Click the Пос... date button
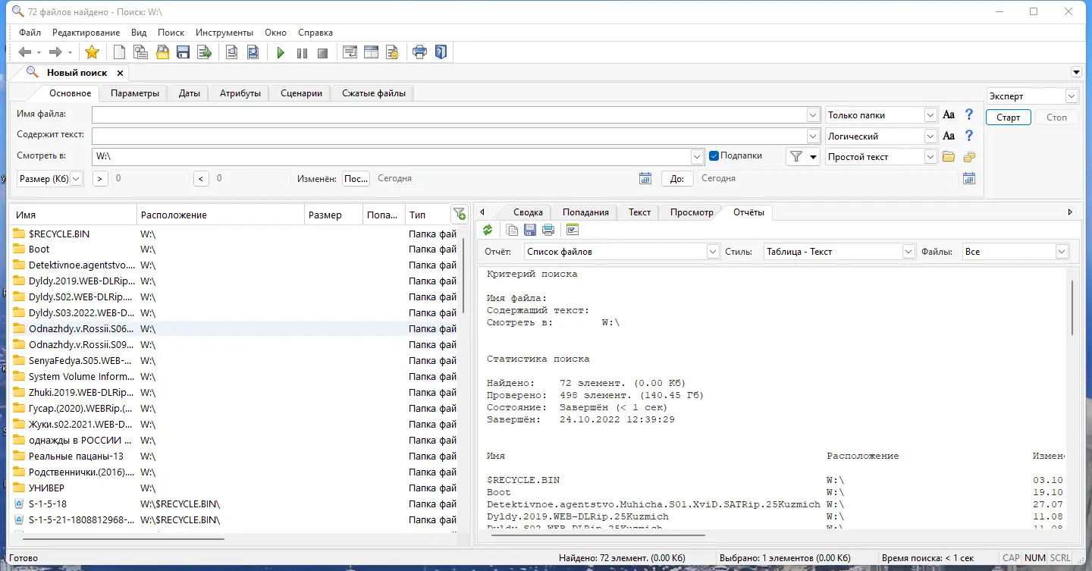The height and width of the screenshot is (571, 1092). 356,179
